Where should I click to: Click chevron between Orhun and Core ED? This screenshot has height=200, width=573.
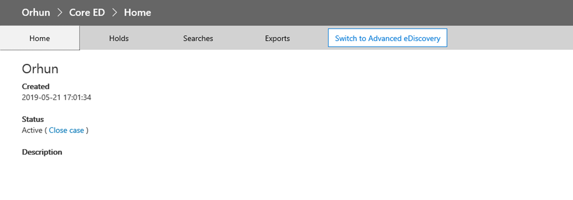coord(60,13)
